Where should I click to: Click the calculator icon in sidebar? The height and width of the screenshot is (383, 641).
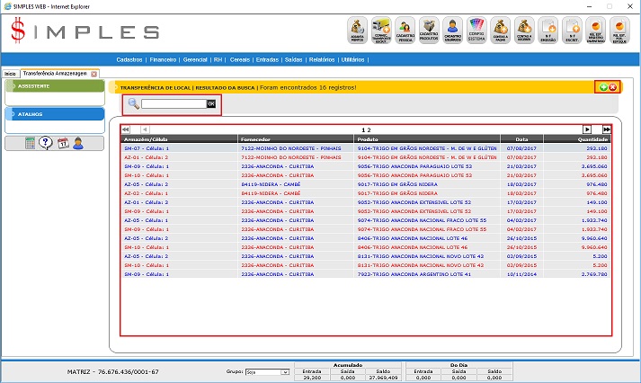(30, 143)
